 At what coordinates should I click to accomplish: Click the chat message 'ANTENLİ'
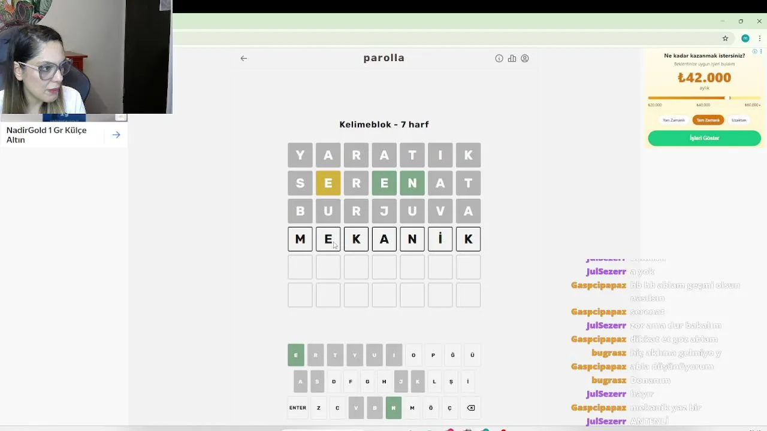click(x=649, y=421)
